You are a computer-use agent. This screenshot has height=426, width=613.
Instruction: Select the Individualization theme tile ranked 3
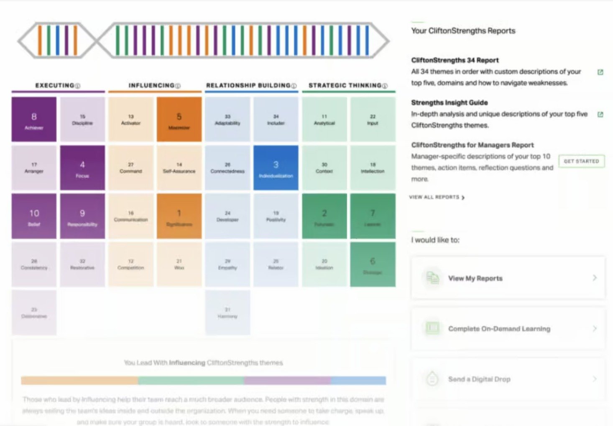pos(276,168)
